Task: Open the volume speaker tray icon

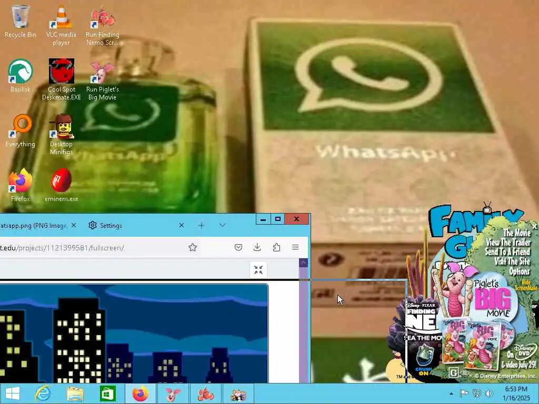Action: coord(489,393)
